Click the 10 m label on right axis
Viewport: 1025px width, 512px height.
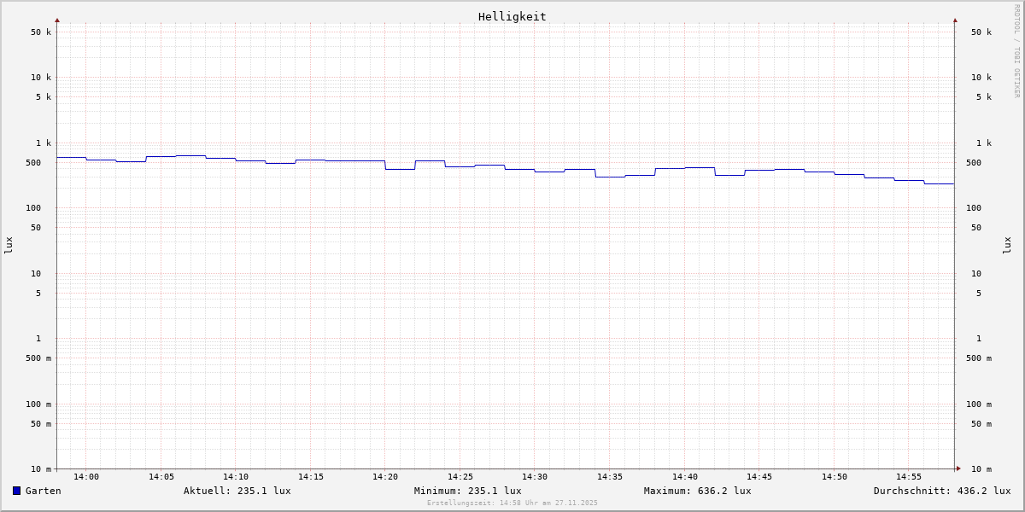(x=981, y=469)
